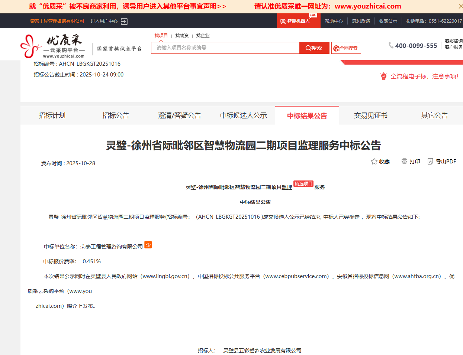Click the orange 企 enterprise badge icon
The height and width of the screenshot is (355, 463).
click(148, 245)
